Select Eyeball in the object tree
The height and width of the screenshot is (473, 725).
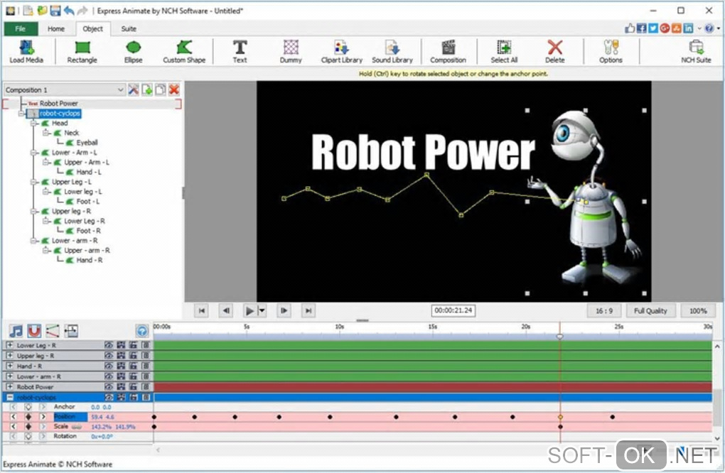(87, 143)
